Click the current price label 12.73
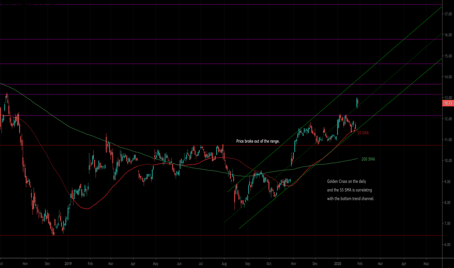The width and height of the screenshot is (454, 268). click(x=448, y=103)
